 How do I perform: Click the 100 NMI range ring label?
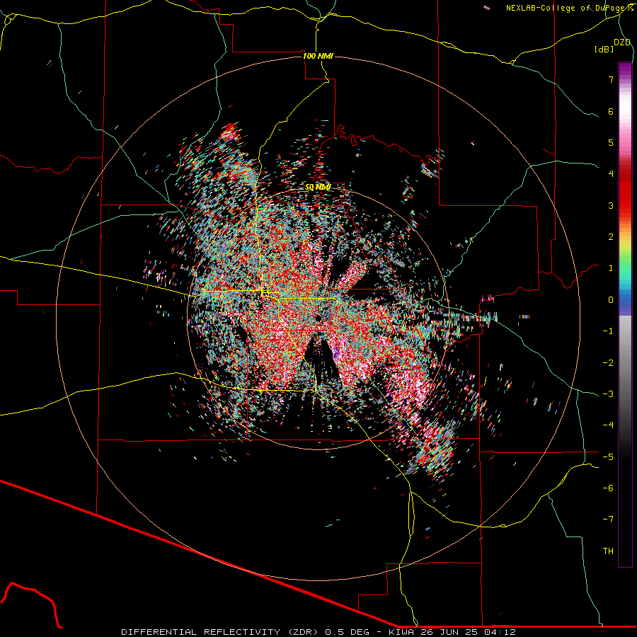click(318, 56)
